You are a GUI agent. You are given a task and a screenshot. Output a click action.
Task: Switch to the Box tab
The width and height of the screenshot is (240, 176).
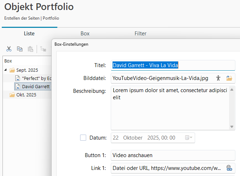coord(85,34)
